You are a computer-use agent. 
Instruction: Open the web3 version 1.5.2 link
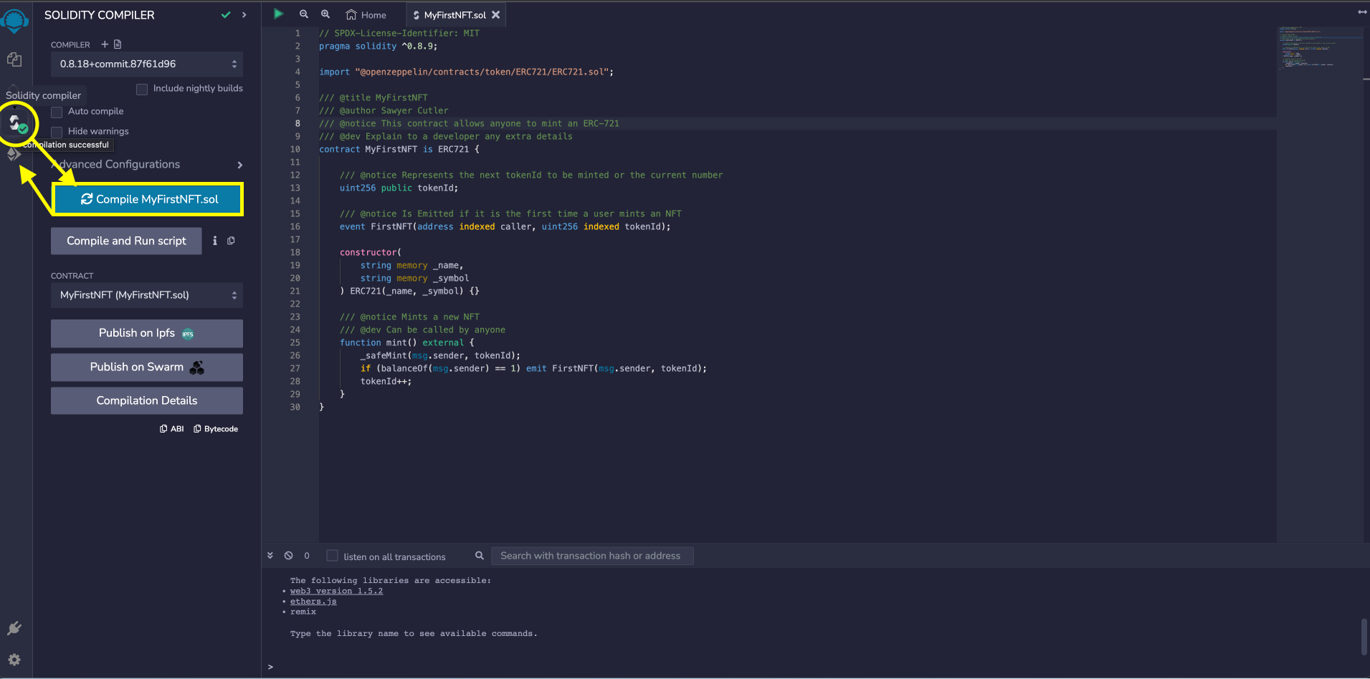[336, 590]
